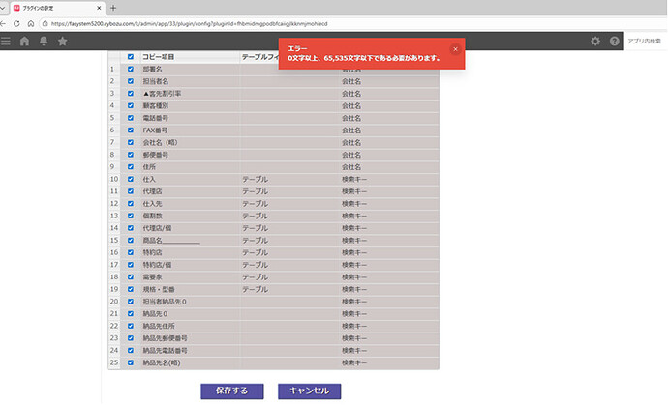
Task: Open the help question mark icon
Action: pyautogui.click(x=614, y=41)
